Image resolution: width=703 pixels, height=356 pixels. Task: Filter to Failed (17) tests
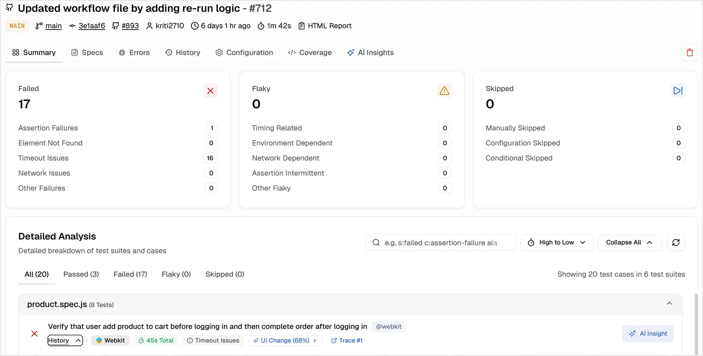[130, 274]
